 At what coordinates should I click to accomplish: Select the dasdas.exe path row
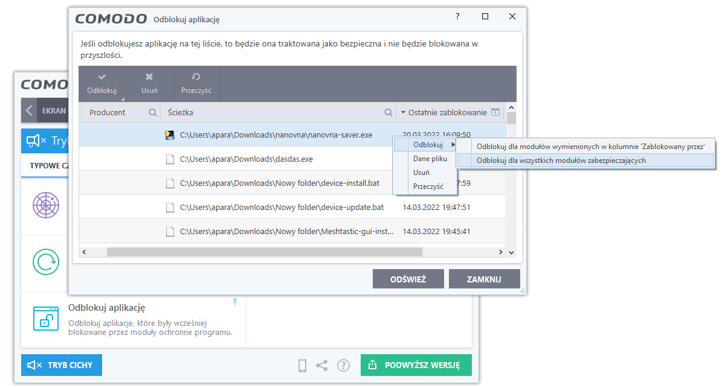247,159
